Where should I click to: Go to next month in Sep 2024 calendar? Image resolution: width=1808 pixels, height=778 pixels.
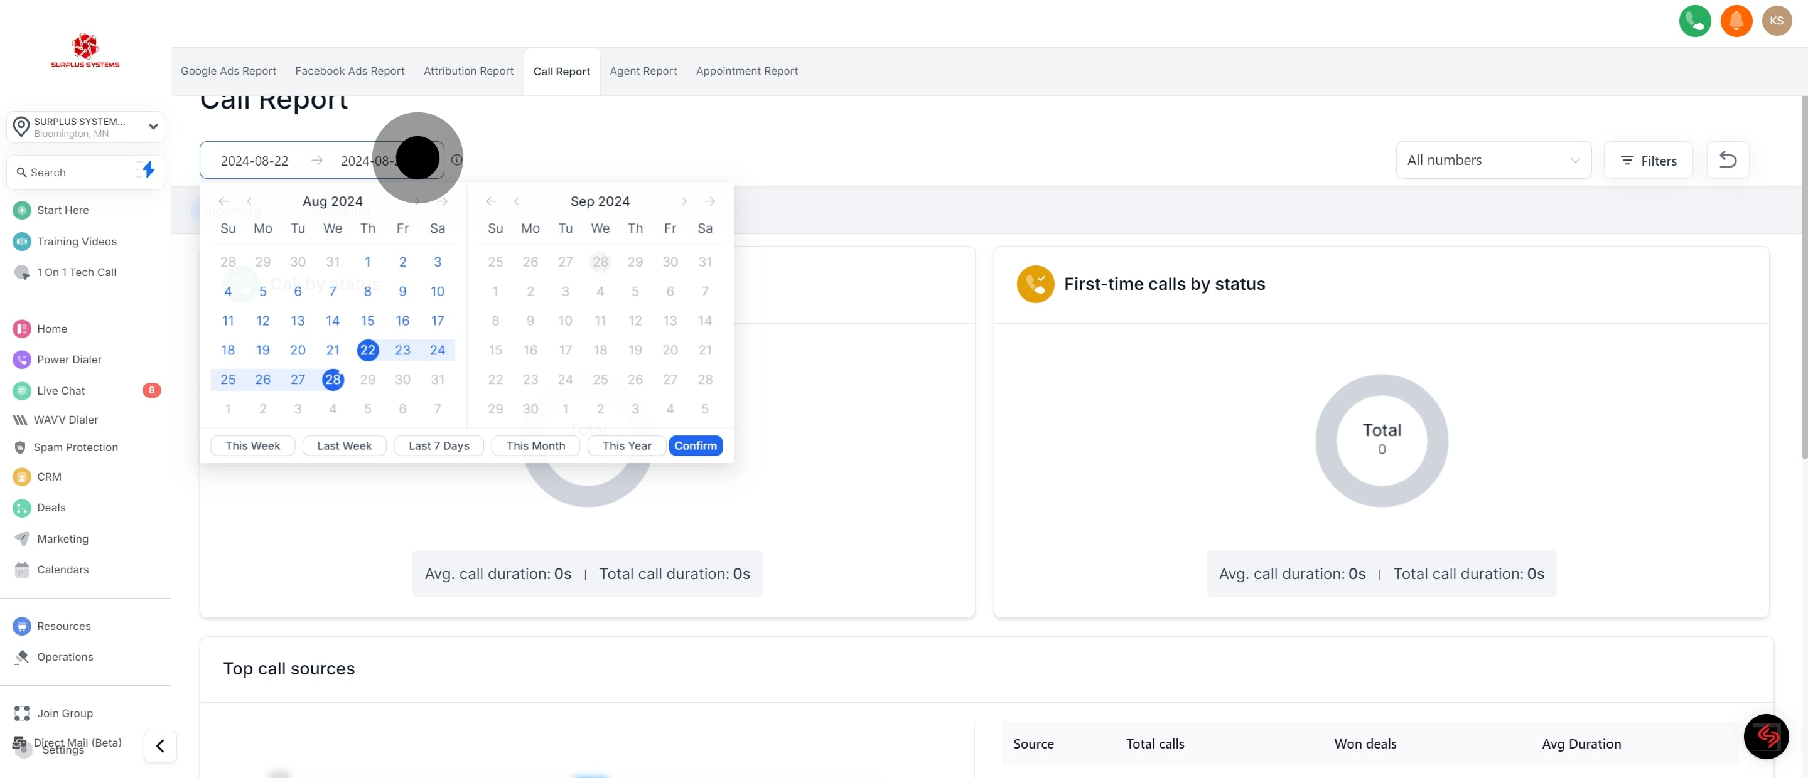(684, 201)
